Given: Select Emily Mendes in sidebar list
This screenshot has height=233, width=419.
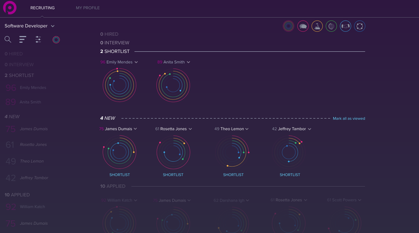Looking at the screenshot, I should pos(26,88).
